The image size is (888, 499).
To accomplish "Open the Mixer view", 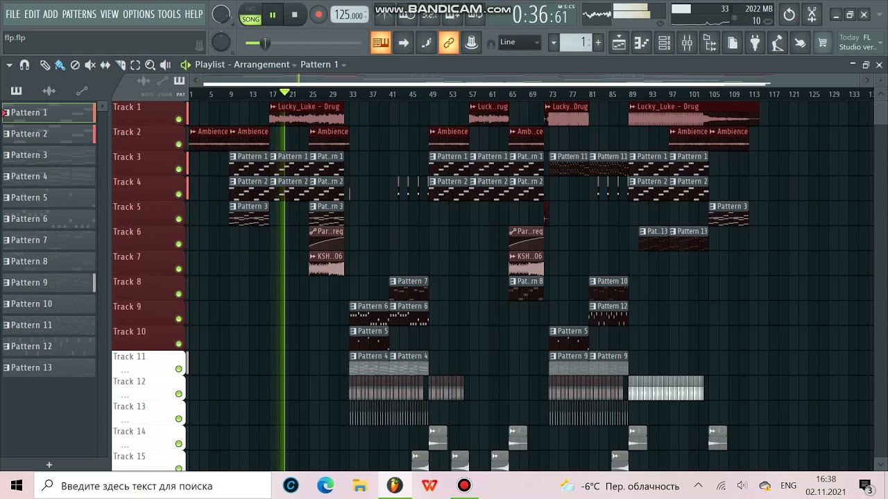I will (687, 43).
